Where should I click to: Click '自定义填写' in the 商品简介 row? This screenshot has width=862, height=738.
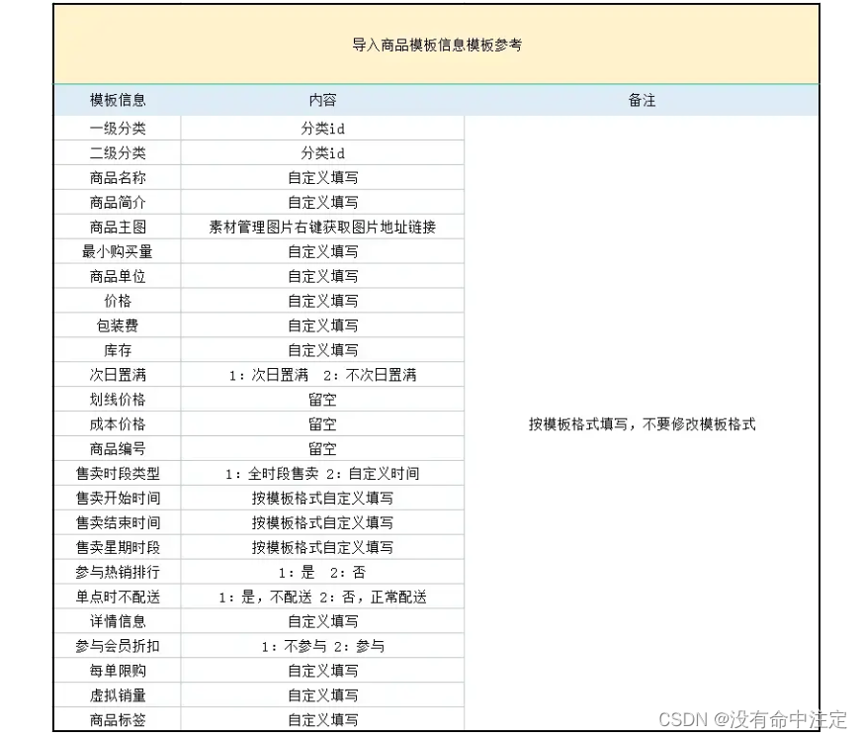322,203
